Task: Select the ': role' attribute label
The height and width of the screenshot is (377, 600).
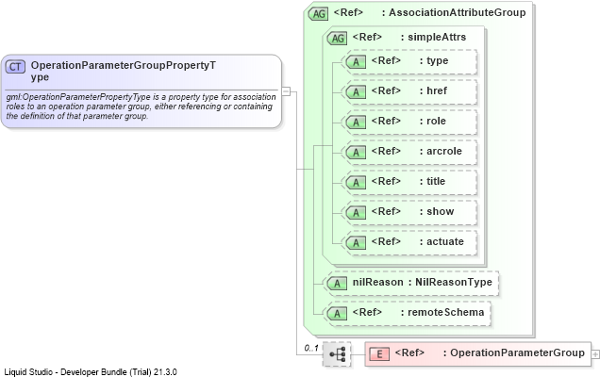Action: (433, 121)
